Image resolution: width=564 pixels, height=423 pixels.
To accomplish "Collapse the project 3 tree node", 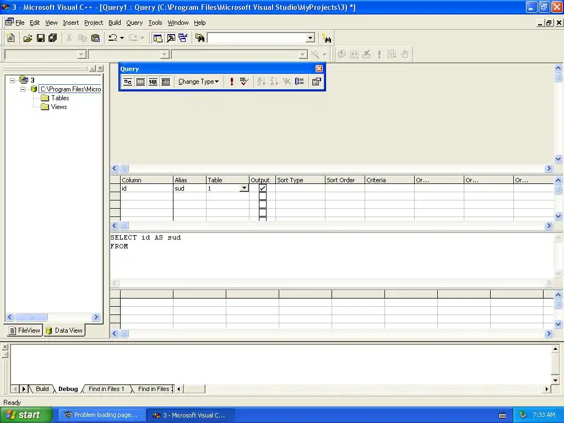I will click(13, 80).
